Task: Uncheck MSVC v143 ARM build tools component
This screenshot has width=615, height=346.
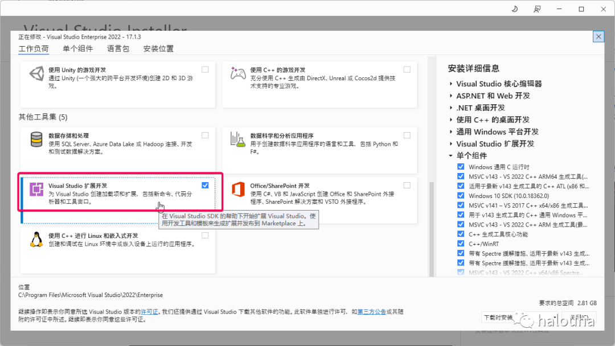Action: [x=461, y=225]
